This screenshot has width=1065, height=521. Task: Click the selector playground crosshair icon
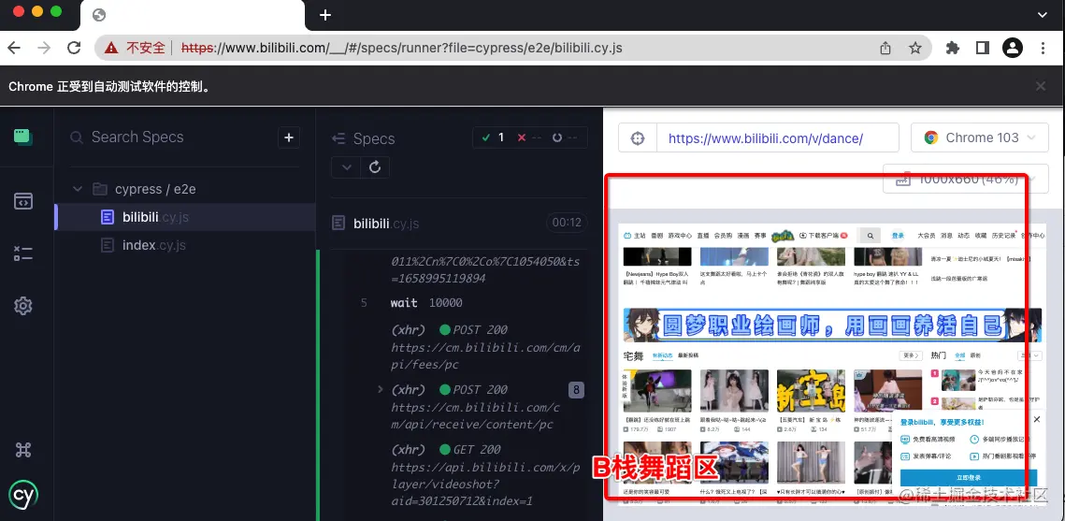click(x=637, y=137)
